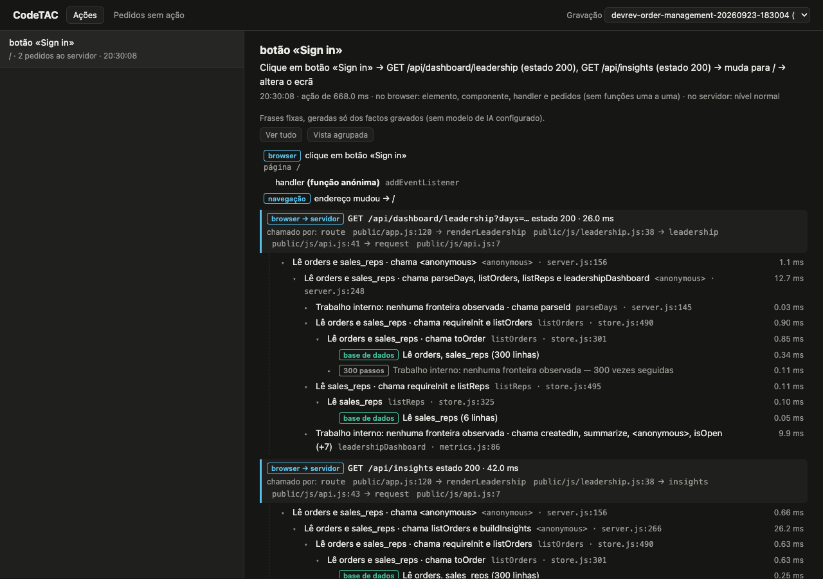The height and width of the screenshot is (579, 823).
Task: Click the browser badge beside clique em botão
Action: pyautogui.click(x=282, y=156)
